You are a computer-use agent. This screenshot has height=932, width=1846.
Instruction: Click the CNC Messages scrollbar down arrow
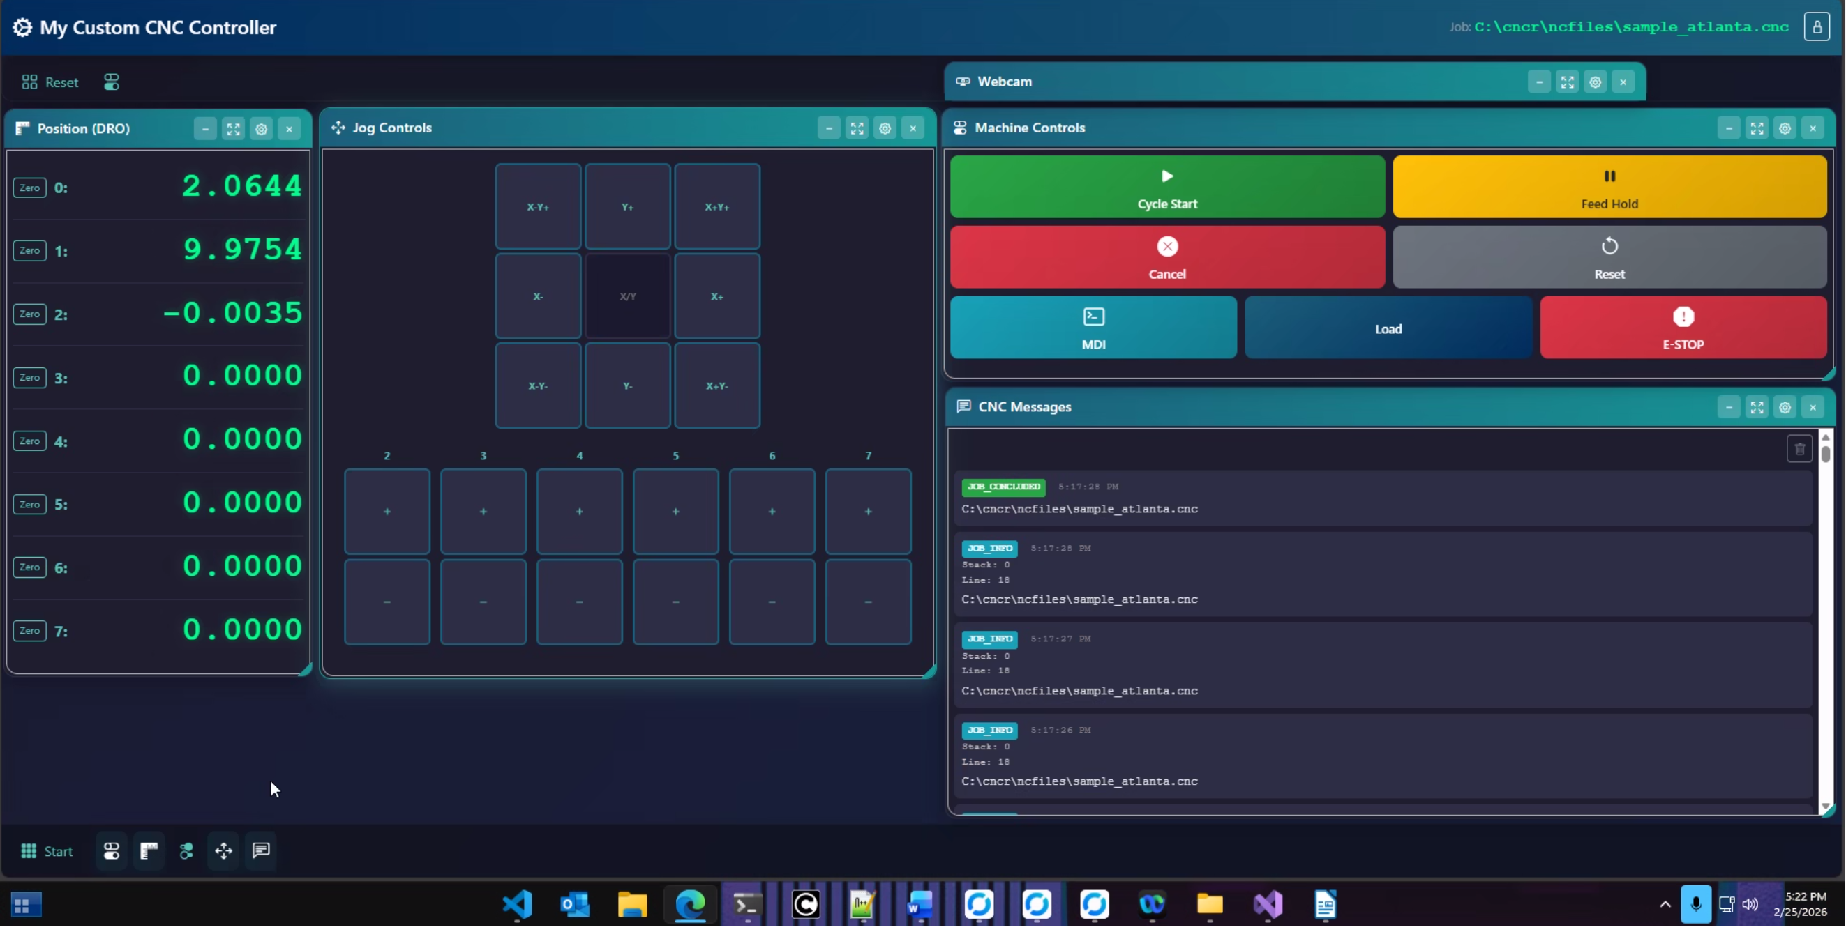coord(1825,807)
